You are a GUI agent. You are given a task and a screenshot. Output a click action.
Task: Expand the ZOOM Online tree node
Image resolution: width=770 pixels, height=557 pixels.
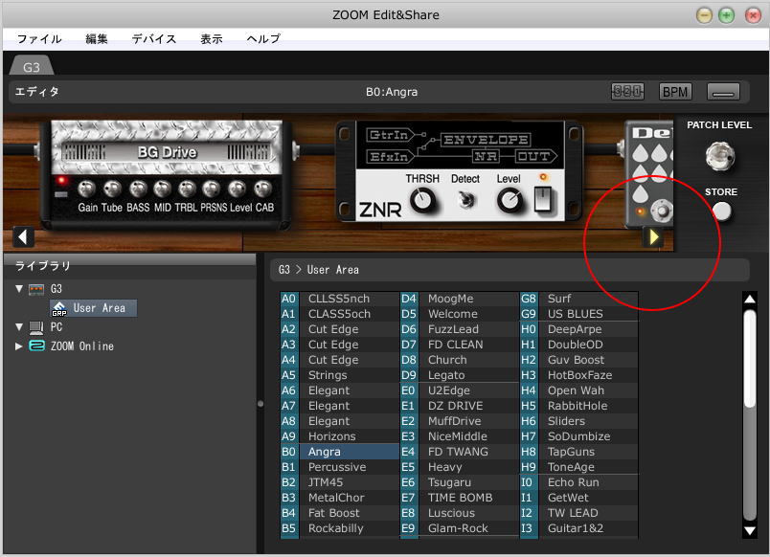[19, 346]
